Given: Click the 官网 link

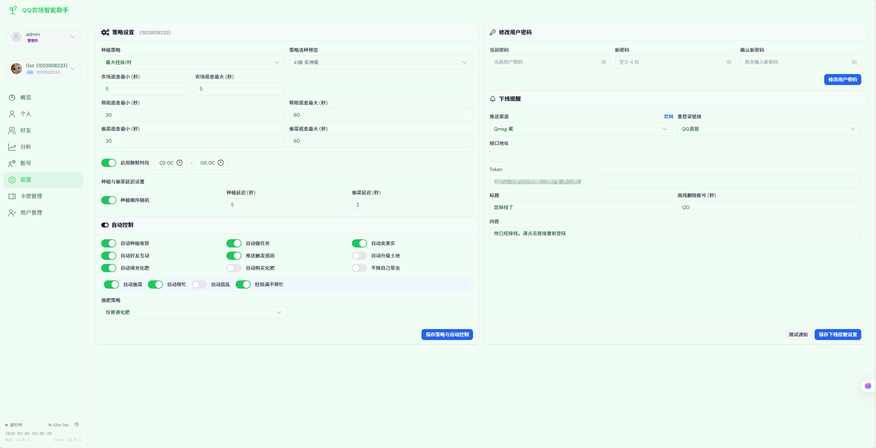Looking at the screenshot, I should (668, 117).
